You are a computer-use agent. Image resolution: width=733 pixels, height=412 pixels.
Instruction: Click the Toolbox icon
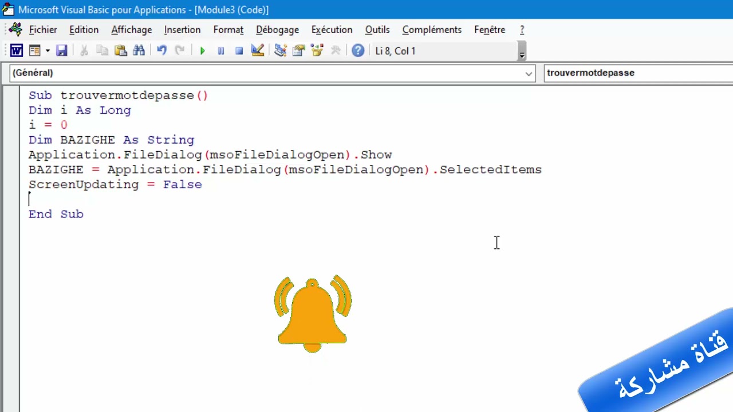[x=336, y=51]
